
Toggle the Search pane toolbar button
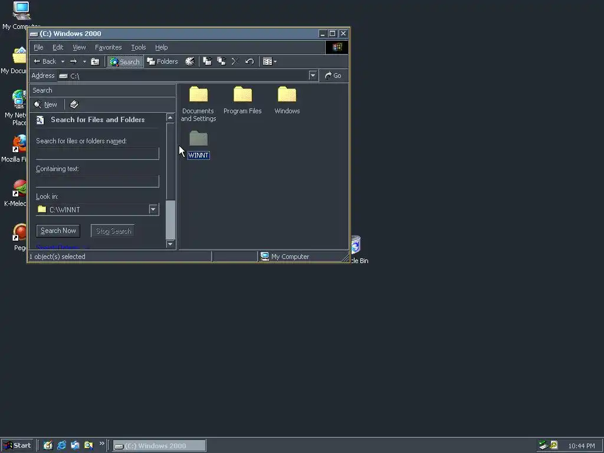pos(125,61)
